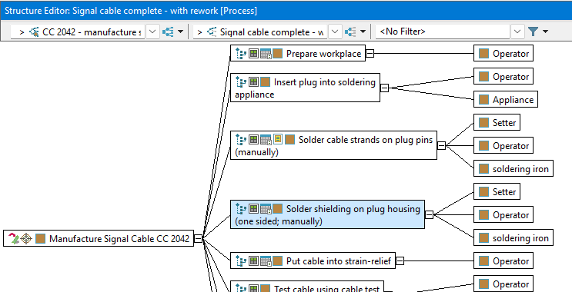The width and height of the screenshot is (572, 292).
Task: Click the brown square on Manufacture Signal Cable node
Action: 41,239
